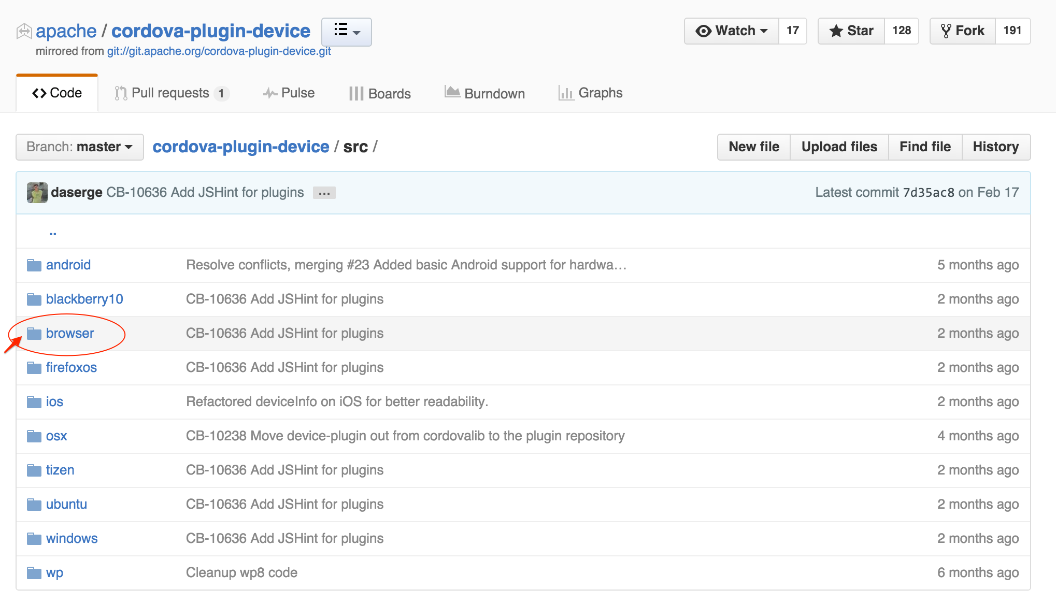Click the osx folder icon
This screenshot has width=1056, height=603.
pos(34,436)
